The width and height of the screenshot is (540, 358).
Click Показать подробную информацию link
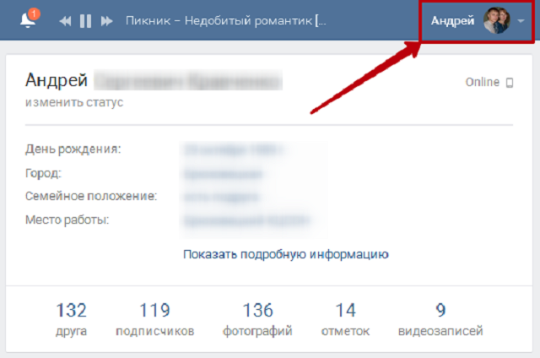coord(286,254)
